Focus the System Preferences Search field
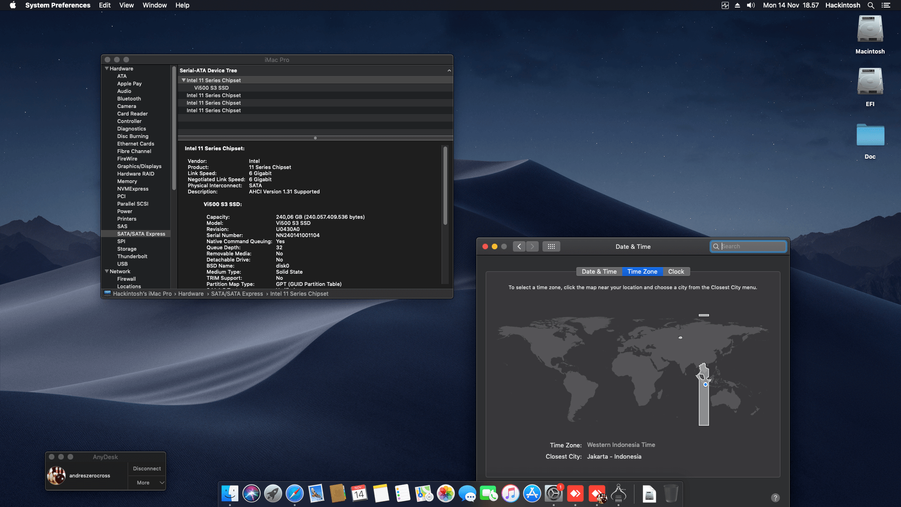The height and width of the screenshot is (507, 901). [748, 246]
